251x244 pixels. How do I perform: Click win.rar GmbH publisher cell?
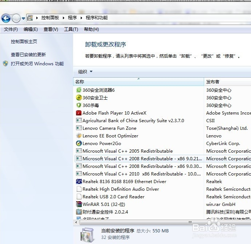(221, 204)
